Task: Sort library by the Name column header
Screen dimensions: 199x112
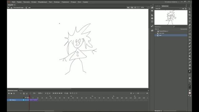Action: click(x=156, y=29)
